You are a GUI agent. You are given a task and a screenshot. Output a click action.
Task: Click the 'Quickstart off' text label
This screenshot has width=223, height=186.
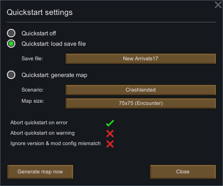click(39, 33)
